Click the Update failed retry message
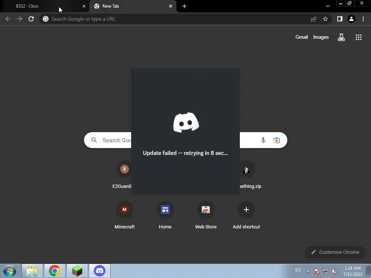Screen dimensions: 371x278 [185, 153]
